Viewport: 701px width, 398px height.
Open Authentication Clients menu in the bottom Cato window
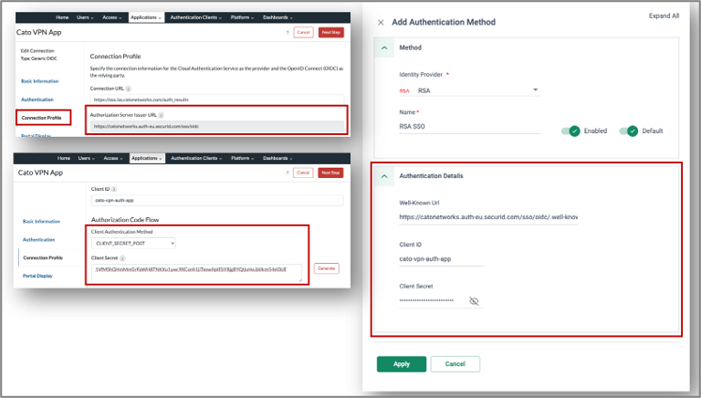196,158
